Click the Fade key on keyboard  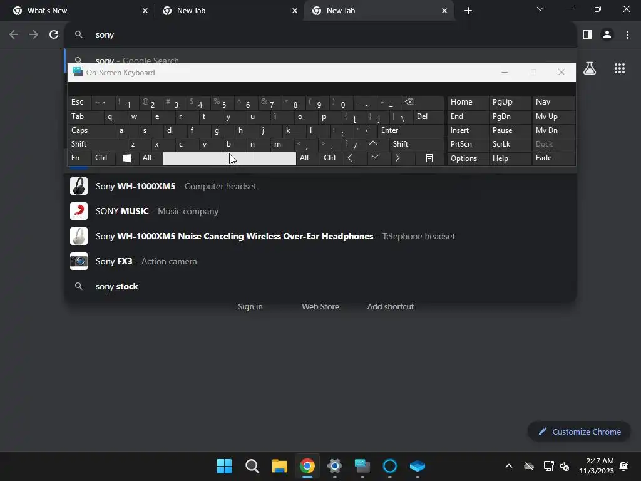click(x=553, y=158)
